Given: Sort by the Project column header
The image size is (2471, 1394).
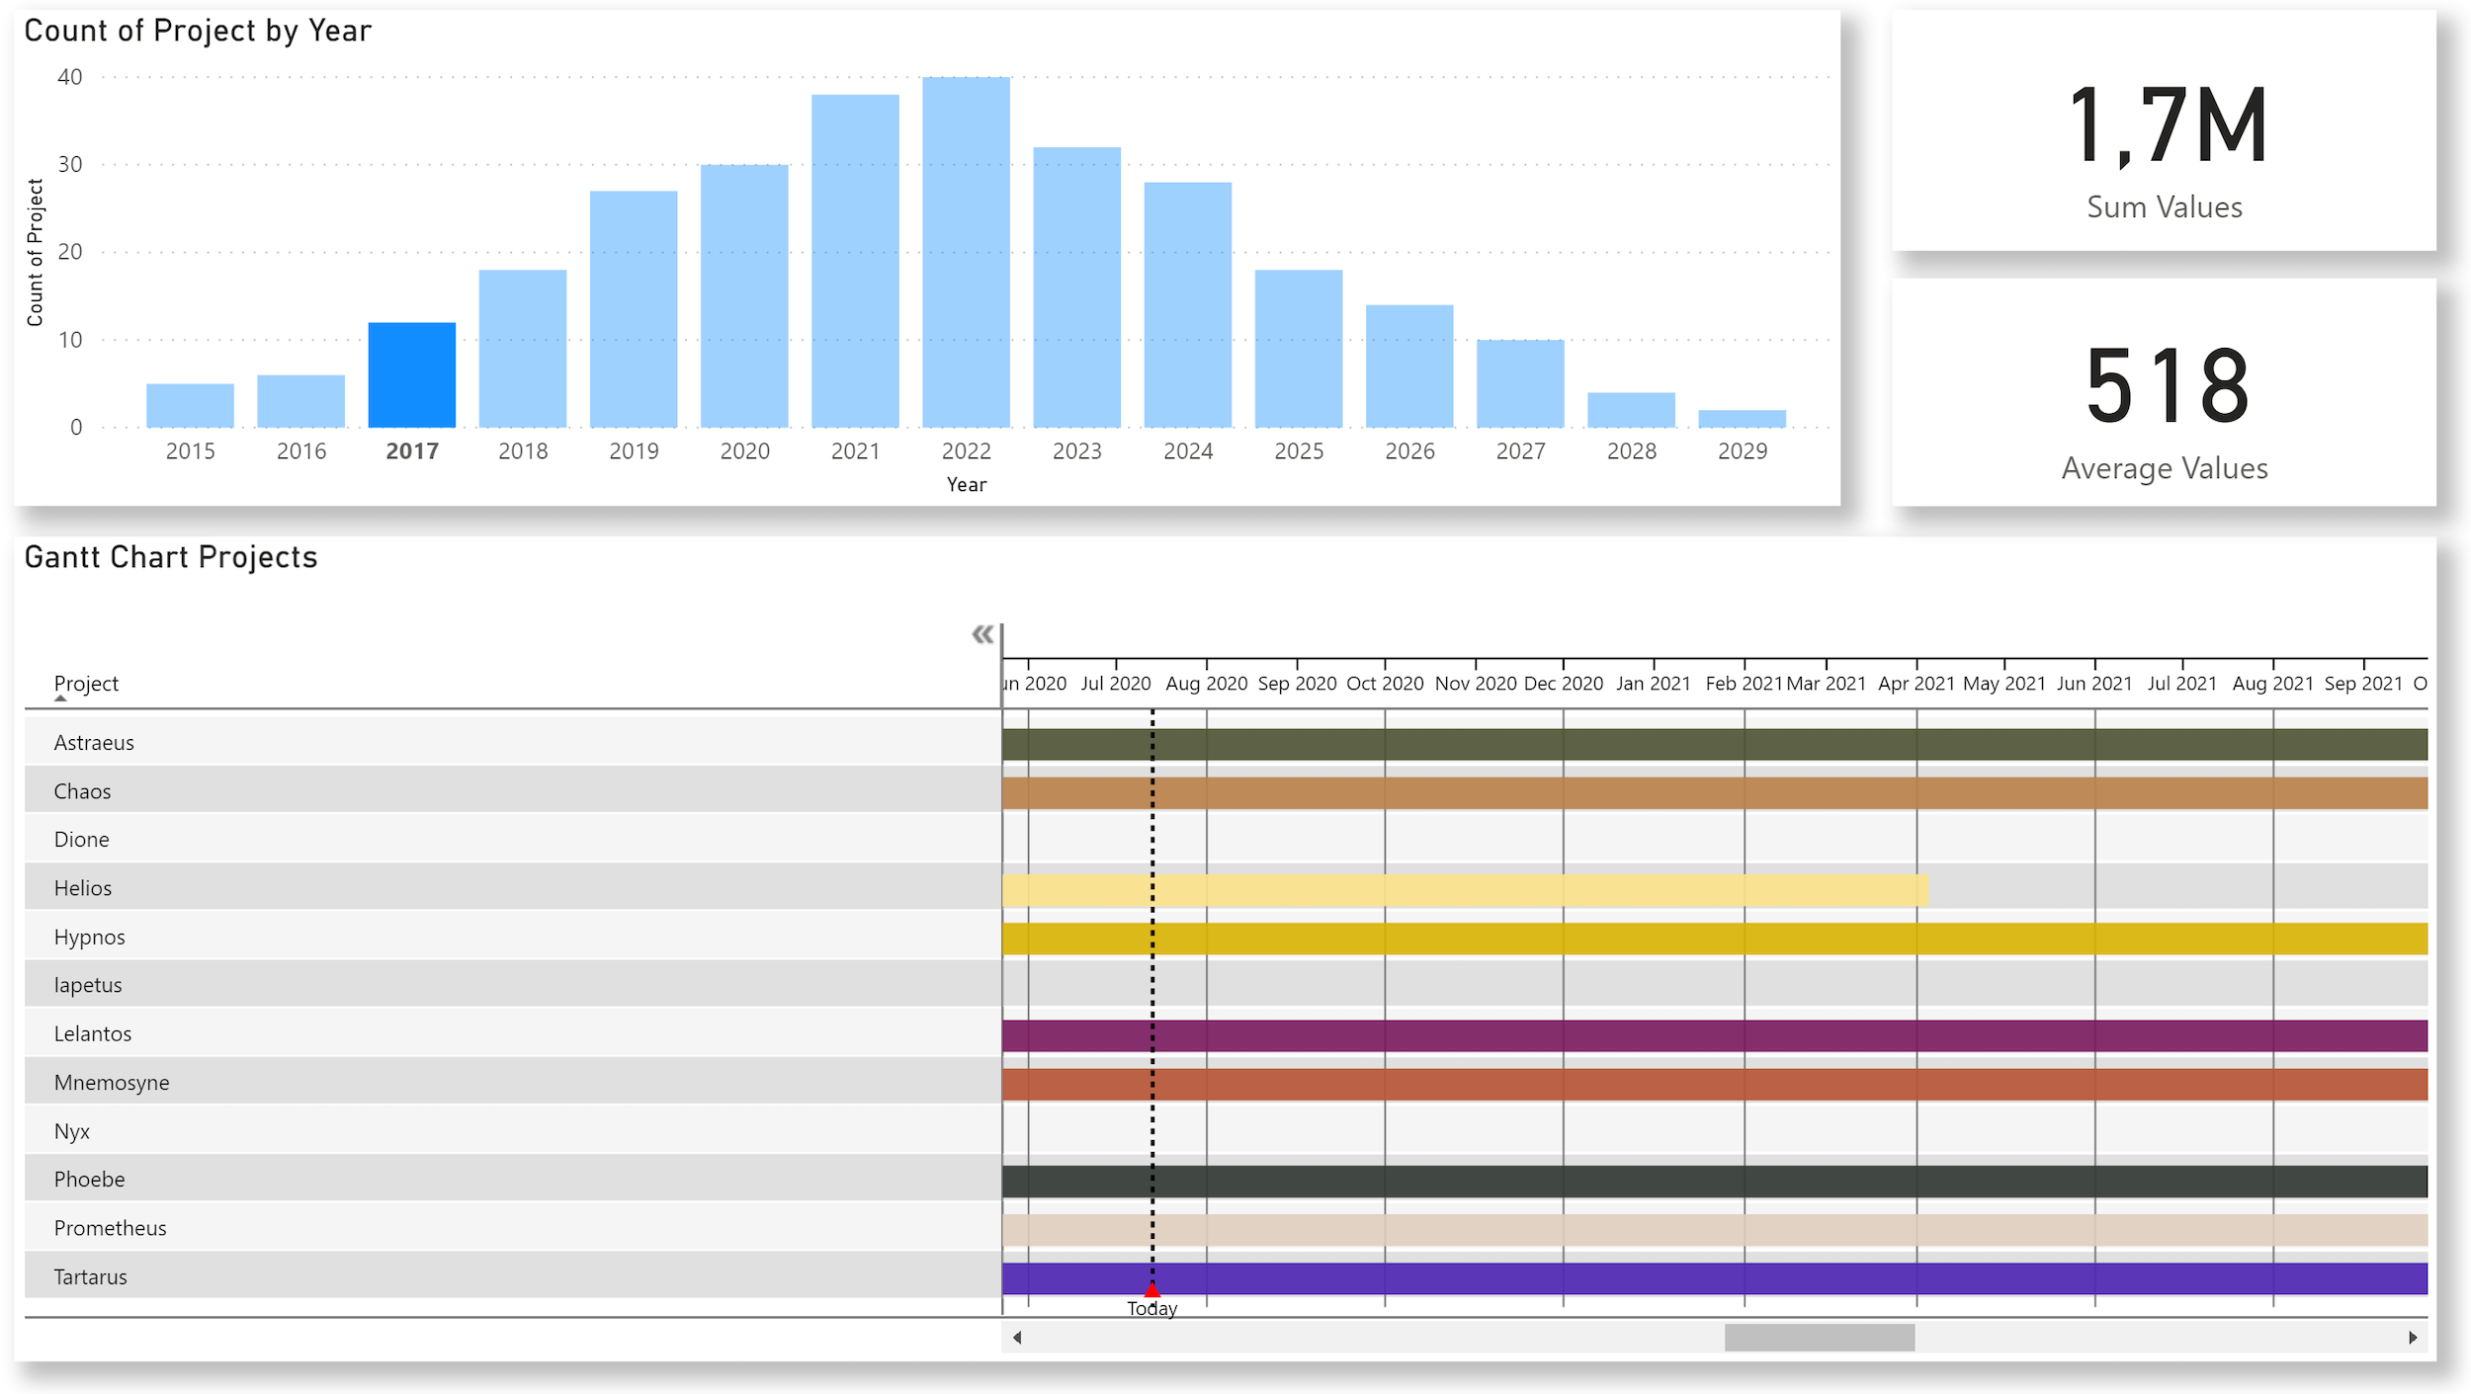Looking at the screenshot, I should click(86, 684).
